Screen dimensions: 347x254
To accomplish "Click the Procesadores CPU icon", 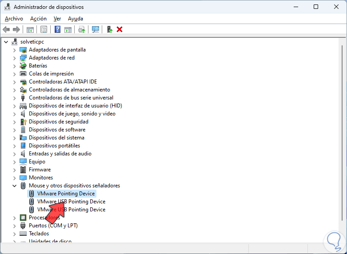I will 23,218.
